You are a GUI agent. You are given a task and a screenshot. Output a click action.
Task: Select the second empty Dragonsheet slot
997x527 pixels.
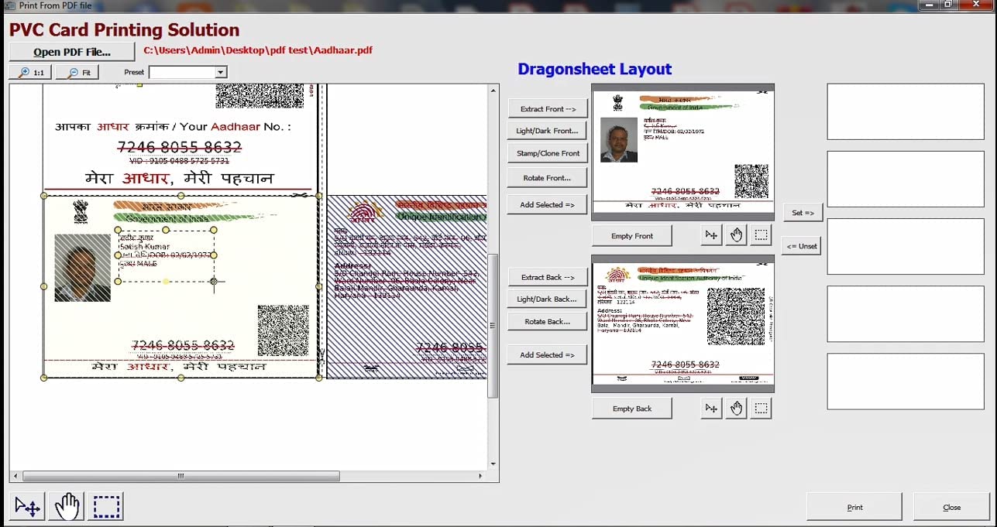[906, 180]
